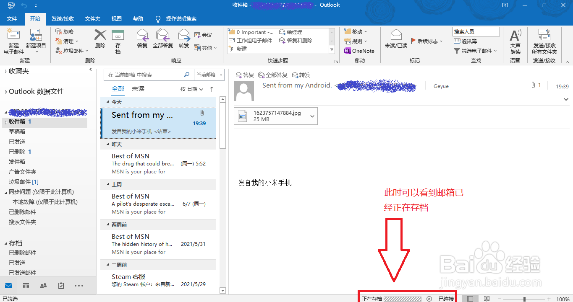
Task: Adjust the zoom slider in status bar
Action: point(524,299)
